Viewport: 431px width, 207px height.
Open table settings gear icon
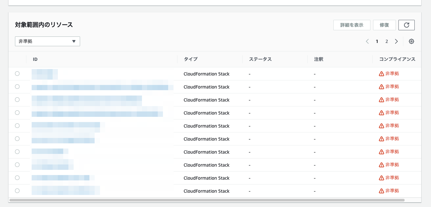click(411, 41)
